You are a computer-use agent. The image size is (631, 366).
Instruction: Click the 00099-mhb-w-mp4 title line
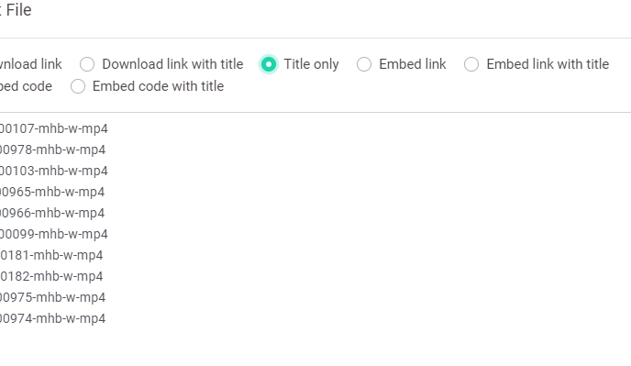(54, 234)
